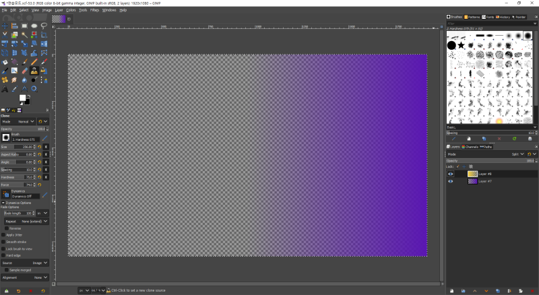Select the Airbrush tool
The width and height of the screenshot is (539, 295).
(44, 62)
